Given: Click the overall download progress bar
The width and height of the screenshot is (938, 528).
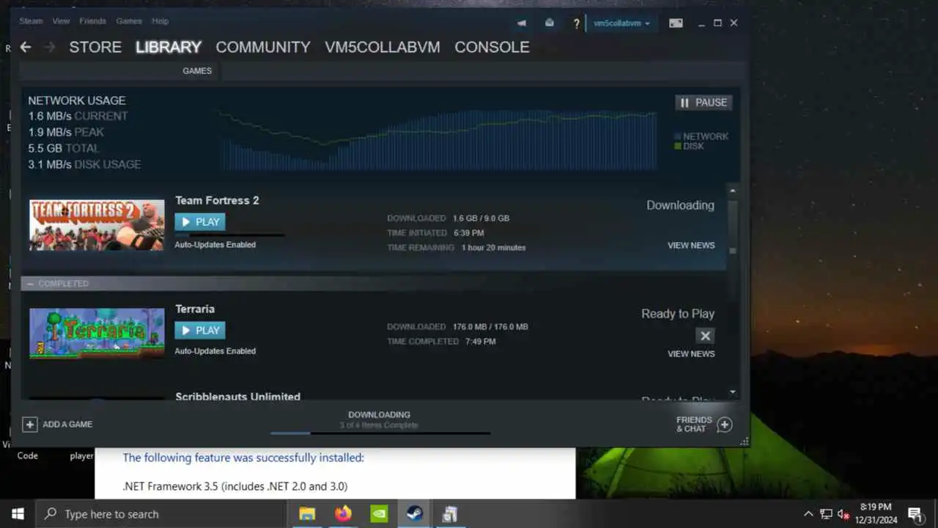Looking at the screenshot, I should point(380,433).
